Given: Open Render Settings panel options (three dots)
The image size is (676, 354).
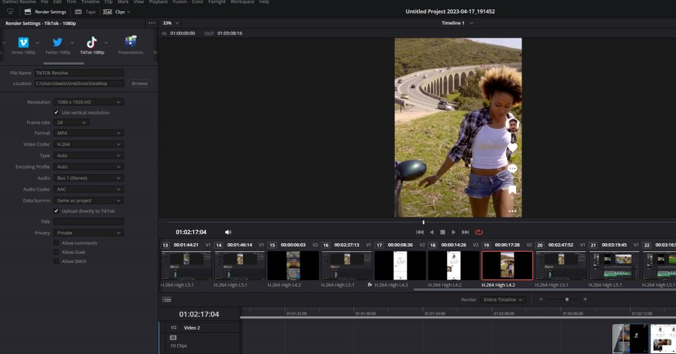Looking at the screenshot, I should click(151, 23).
